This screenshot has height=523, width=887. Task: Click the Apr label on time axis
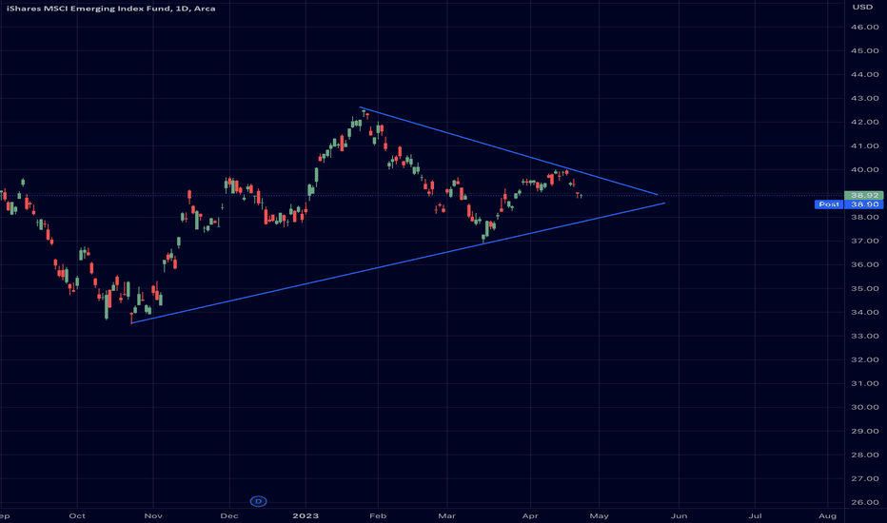click(530, 515)
